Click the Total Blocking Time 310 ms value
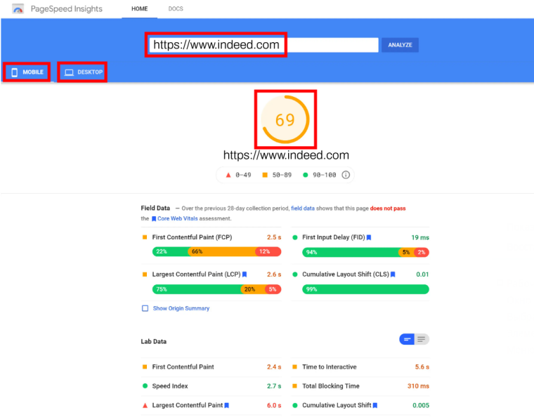534x417 pixels. click(x=418, y=386)
